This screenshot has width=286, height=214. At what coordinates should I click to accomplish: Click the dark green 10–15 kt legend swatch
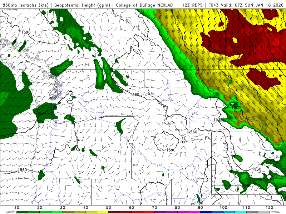click(22, 212)
